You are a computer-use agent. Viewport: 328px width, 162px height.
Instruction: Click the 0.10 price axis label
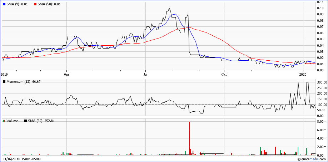(320, 8)
